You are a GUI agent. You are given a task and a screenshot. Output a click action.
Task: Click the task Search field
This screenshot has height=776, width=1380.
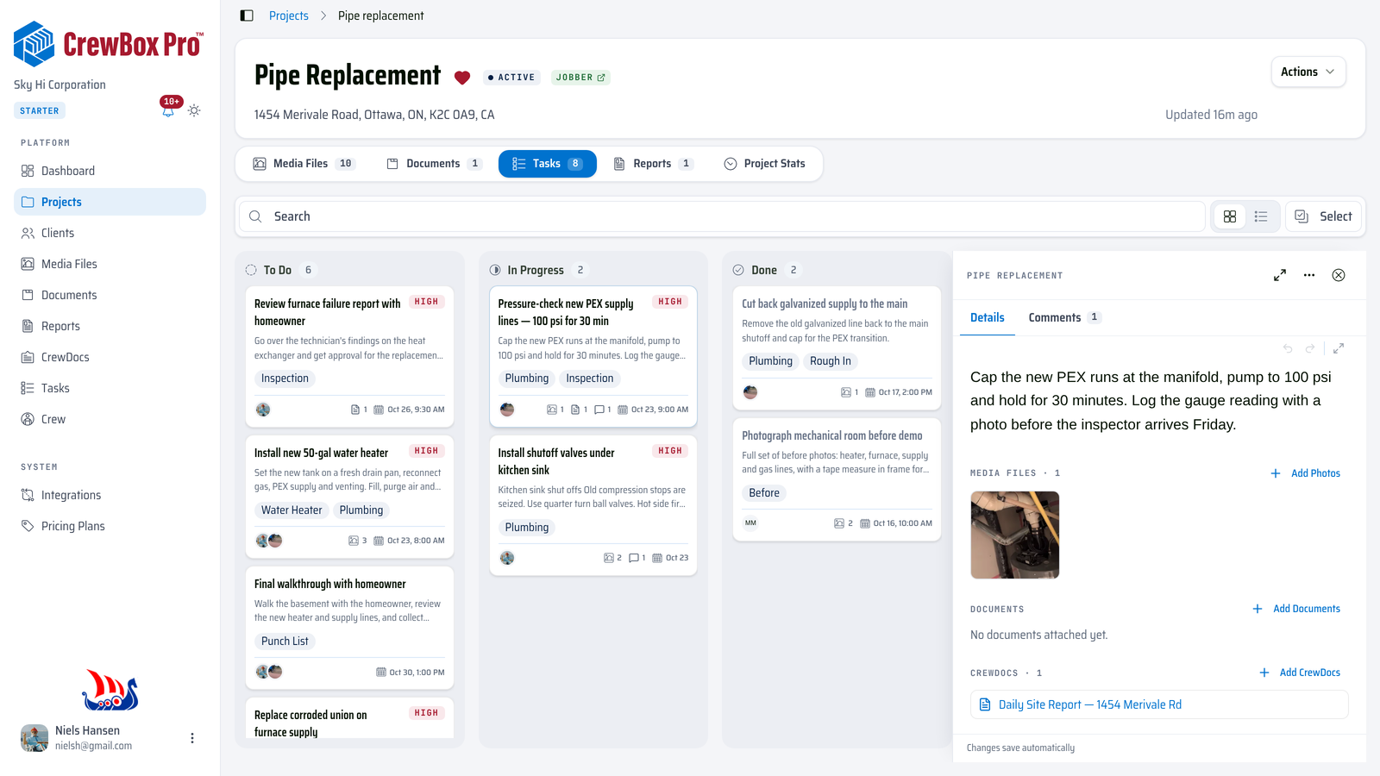point(722,216)
